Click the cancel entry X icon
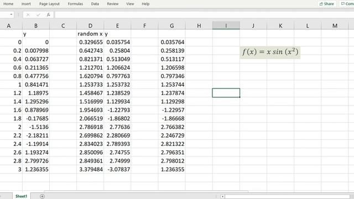This screenshot has height=199, width=354. (28, 15)
